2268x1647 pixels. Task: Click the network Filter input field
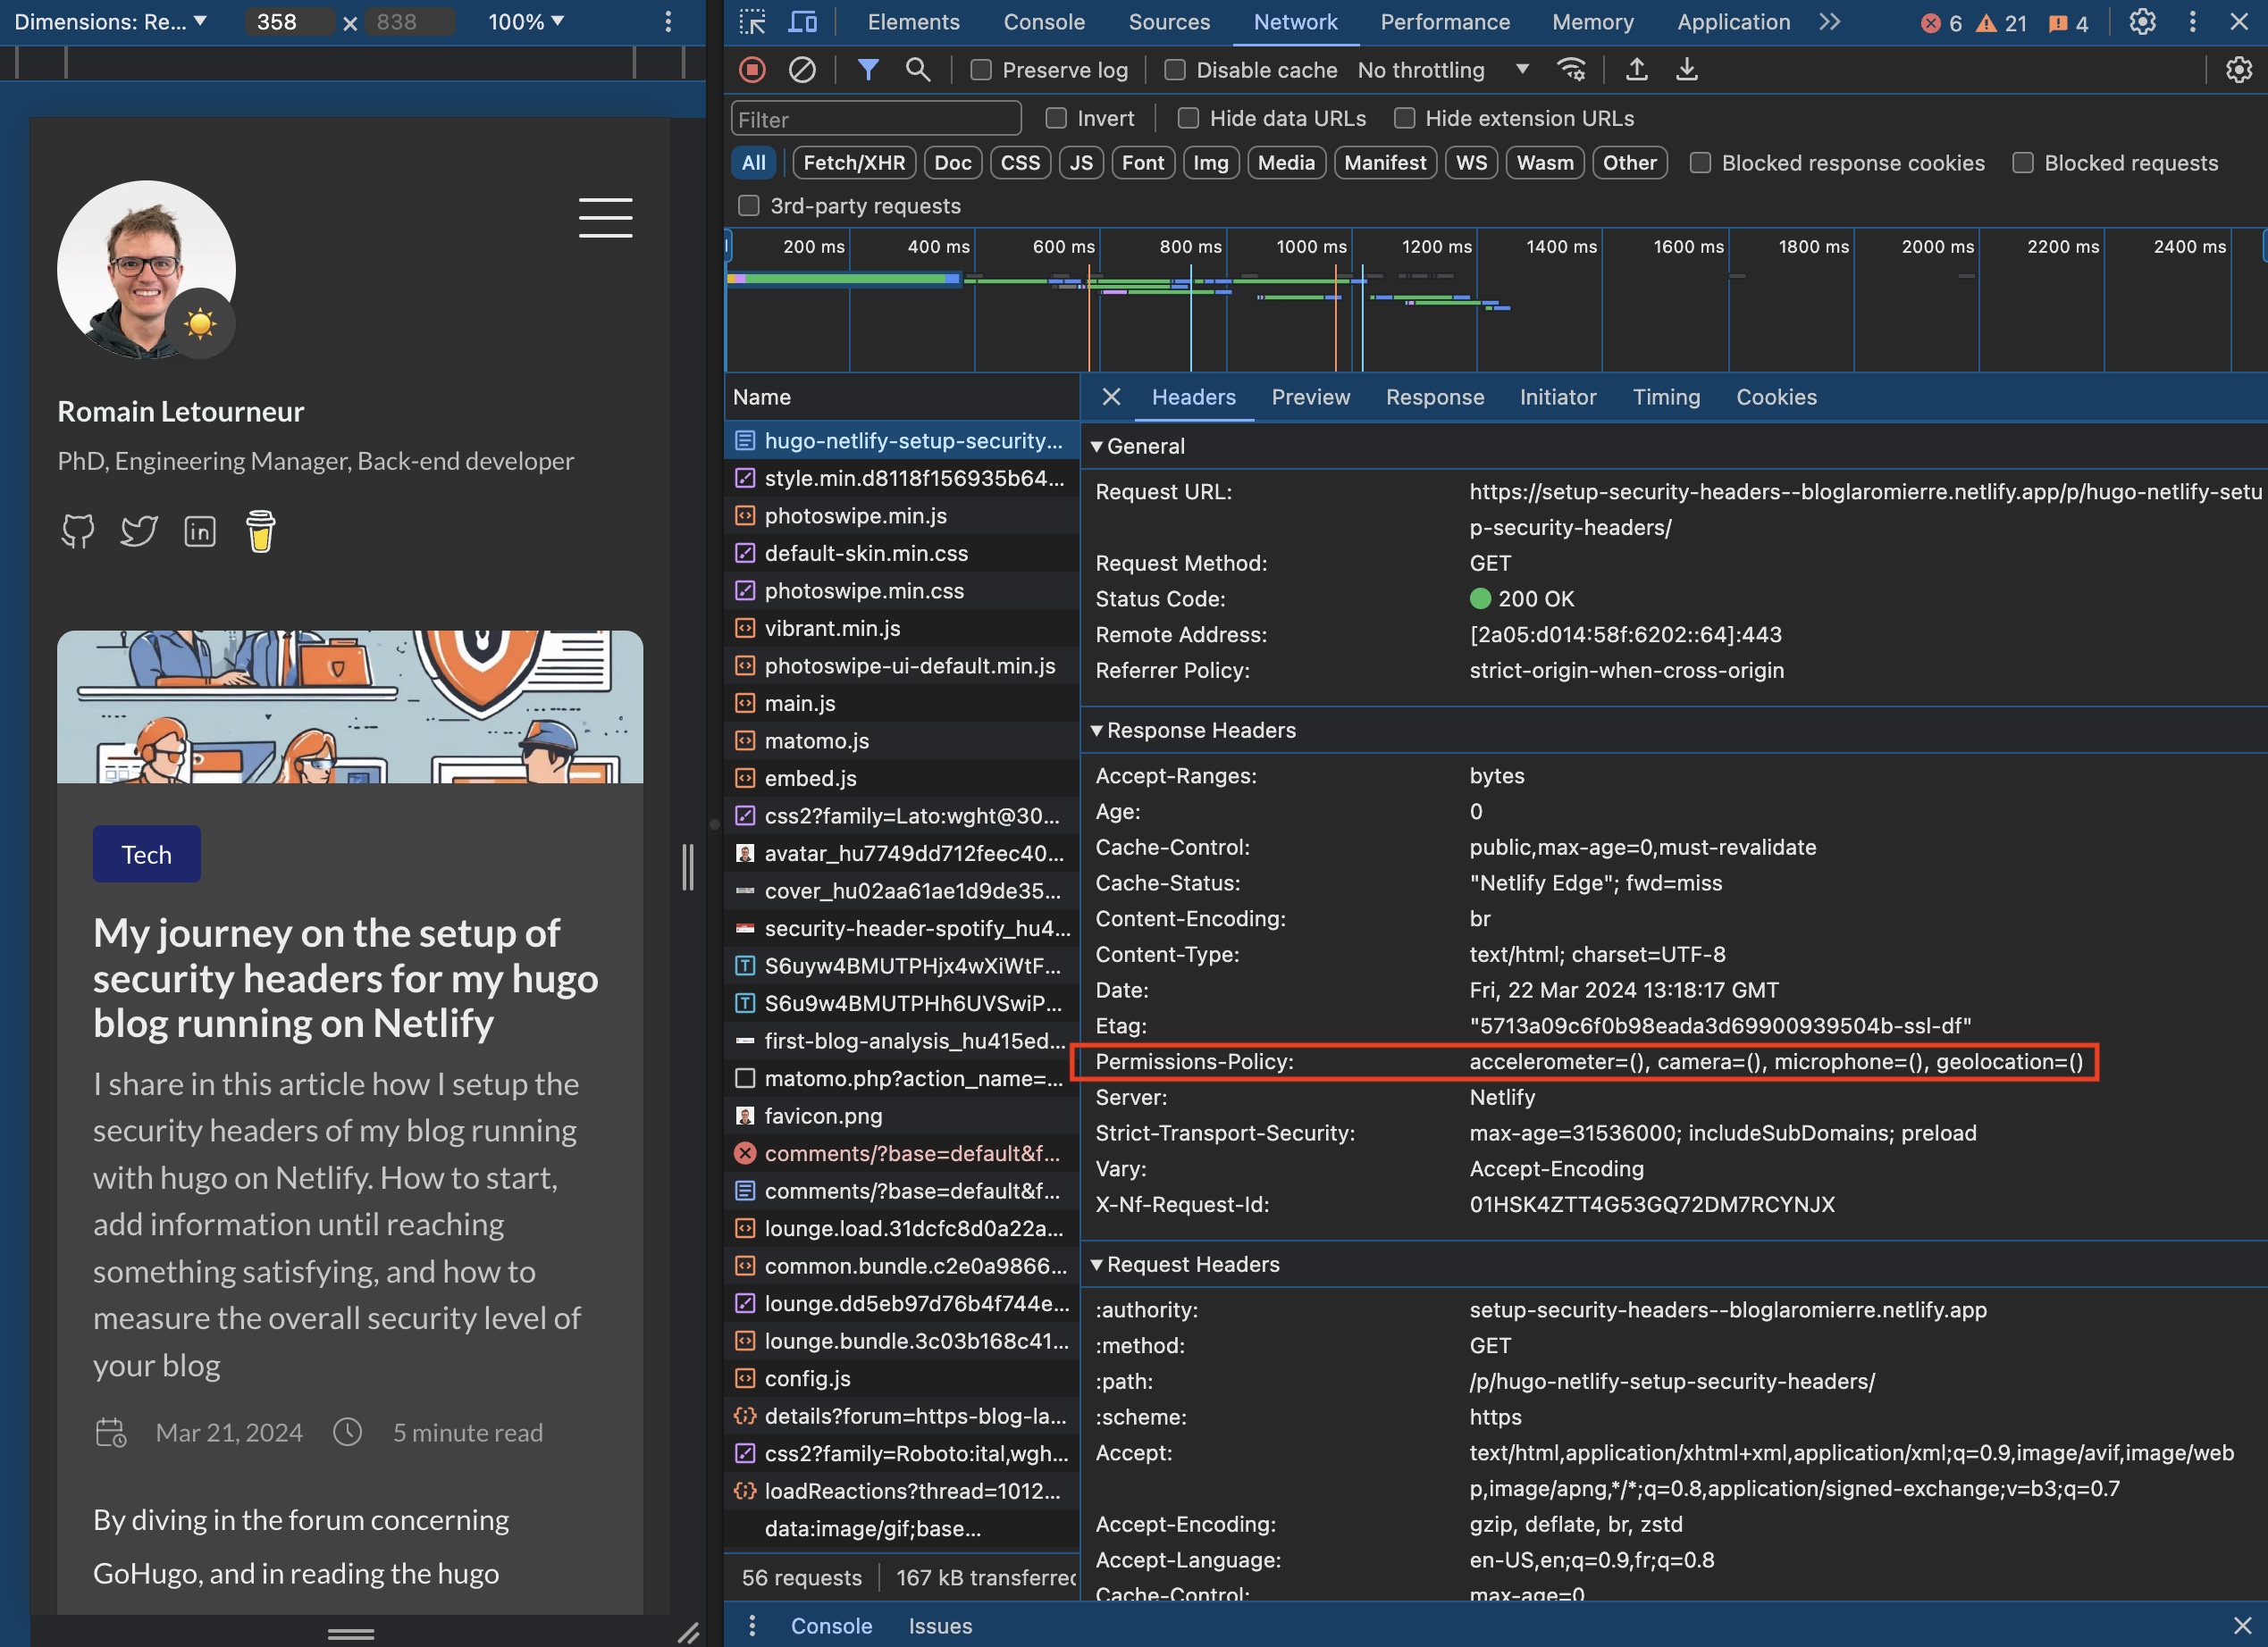click(x=876, y=119)
